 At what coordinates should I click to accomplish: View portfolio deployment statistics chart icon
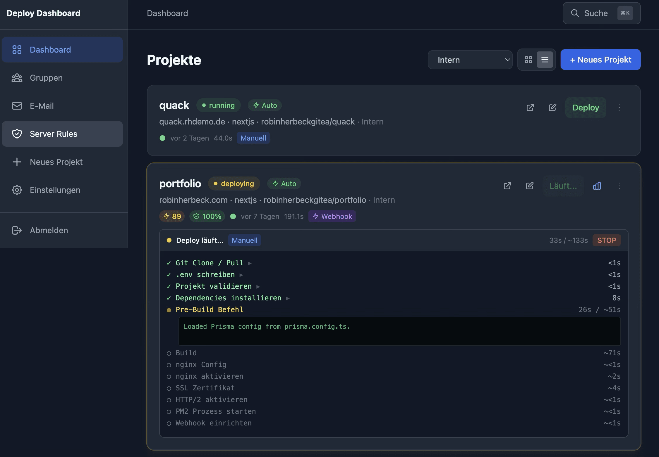(597, 186)
